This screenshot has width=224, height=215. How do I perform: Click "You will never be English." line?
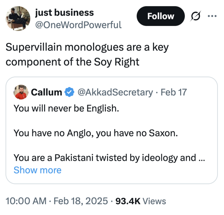point(66,109)
